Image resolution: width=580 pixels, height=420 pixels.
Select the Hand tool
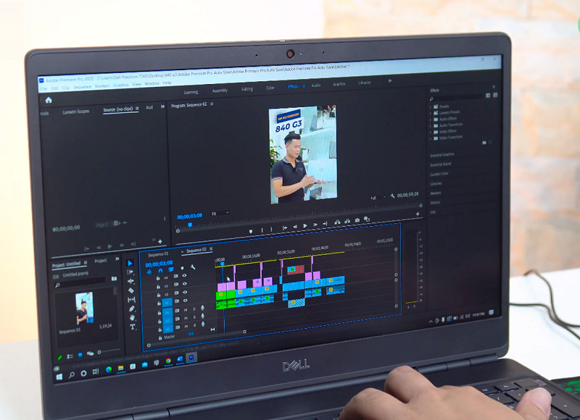[132, 318]
